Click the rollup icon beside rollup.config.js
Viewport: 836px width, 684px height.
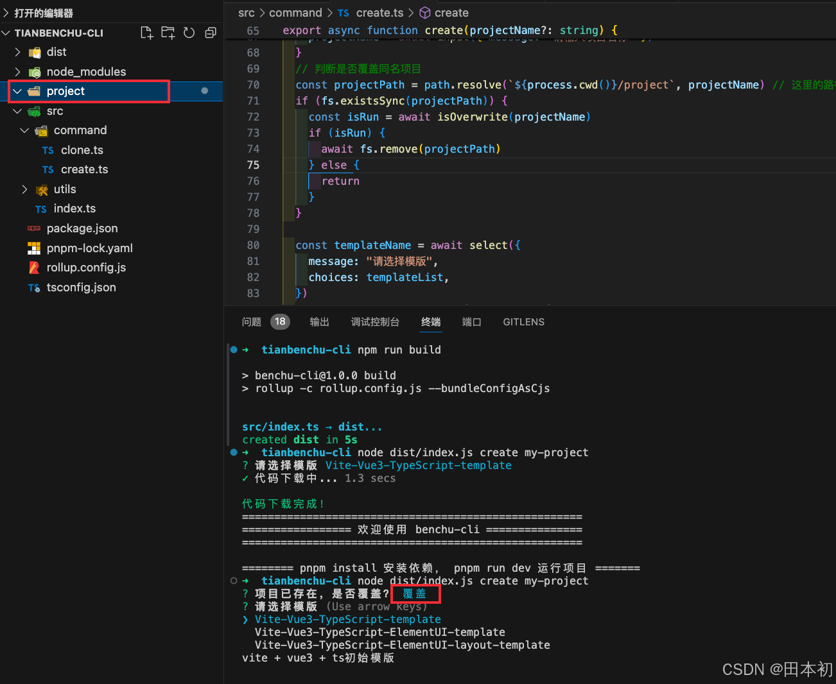coord(34,268)
